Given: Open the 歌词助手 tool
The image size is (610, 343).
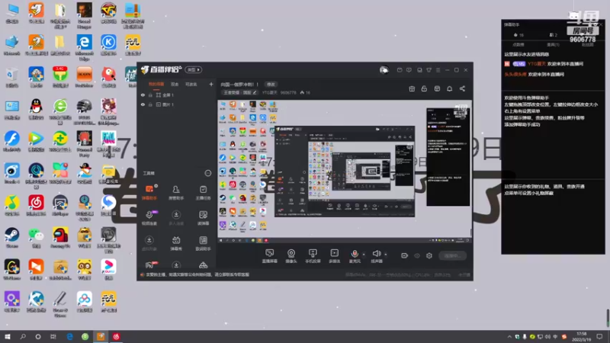Looking at the screenshot, I should (x=203, y=243).
